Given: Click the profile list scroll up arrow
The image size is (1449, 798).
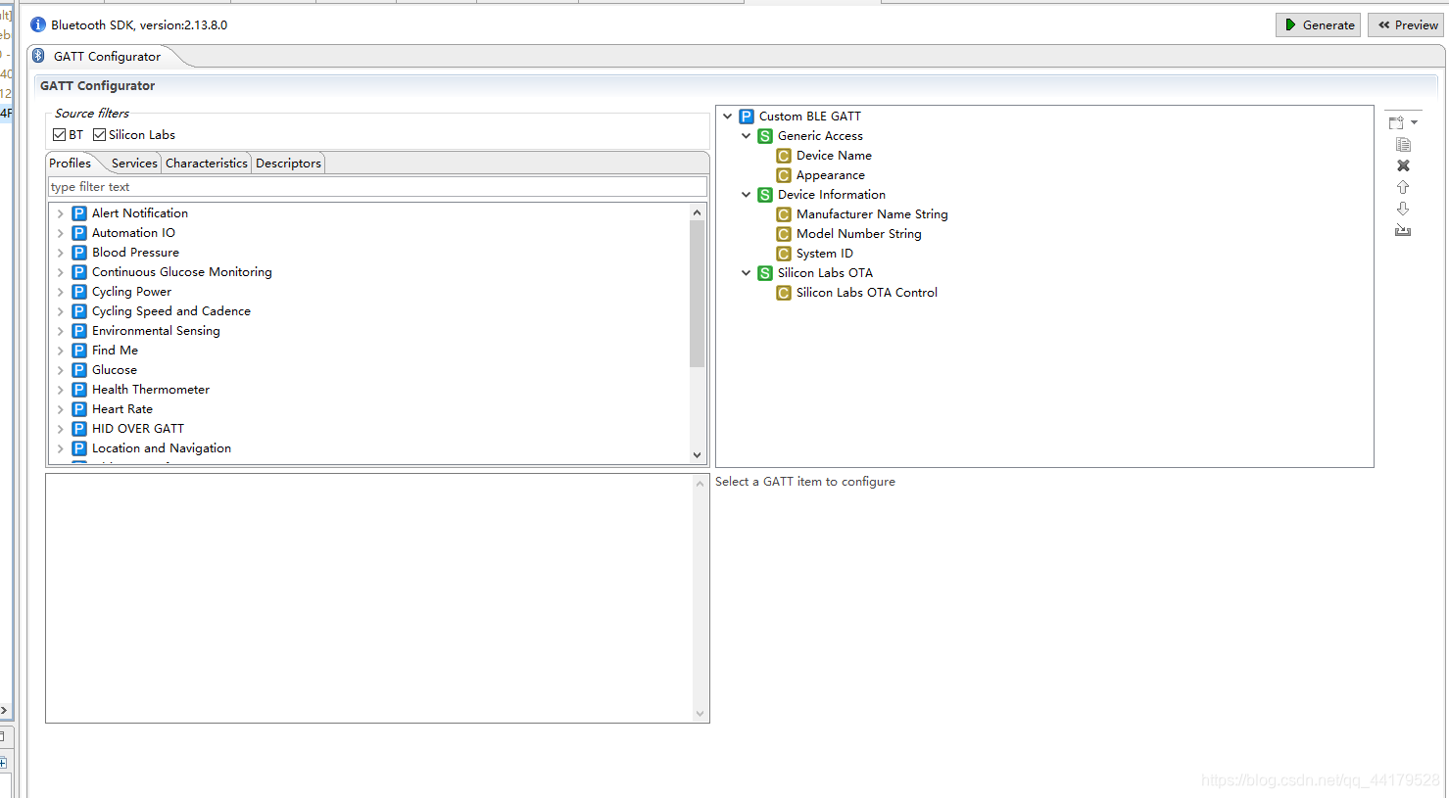Looking at the screenshot, I should point(698,212).
